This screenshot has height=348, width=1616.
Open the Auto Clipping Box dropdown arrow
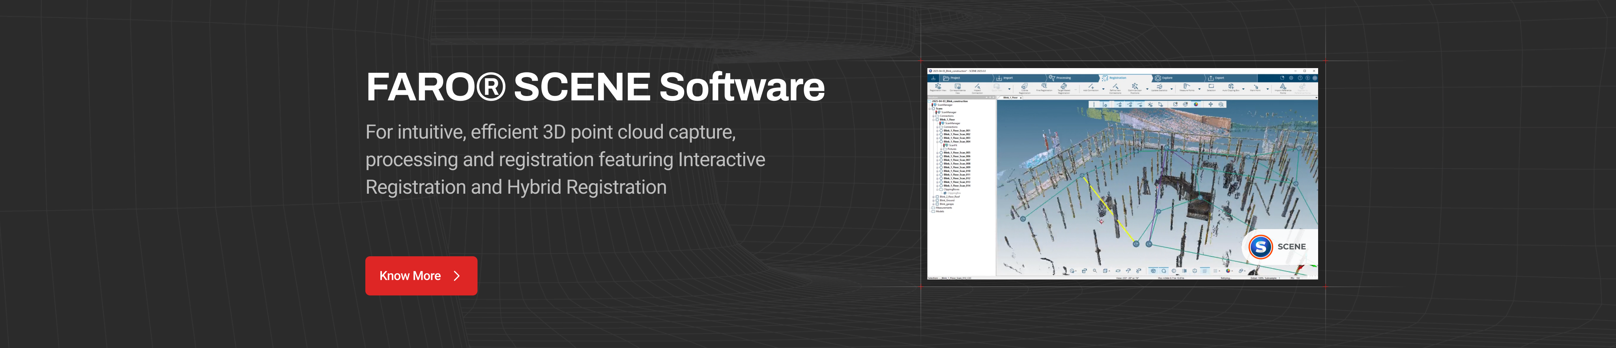[1244, 89]
